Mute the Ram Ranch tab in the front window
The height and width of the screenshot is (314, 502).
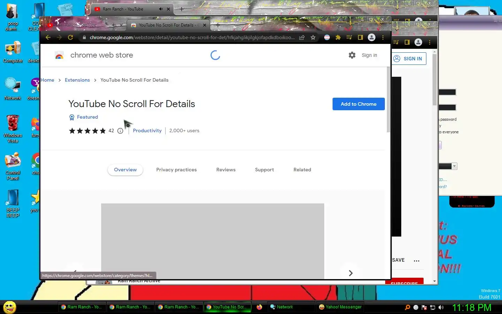(x=114, y=25)
